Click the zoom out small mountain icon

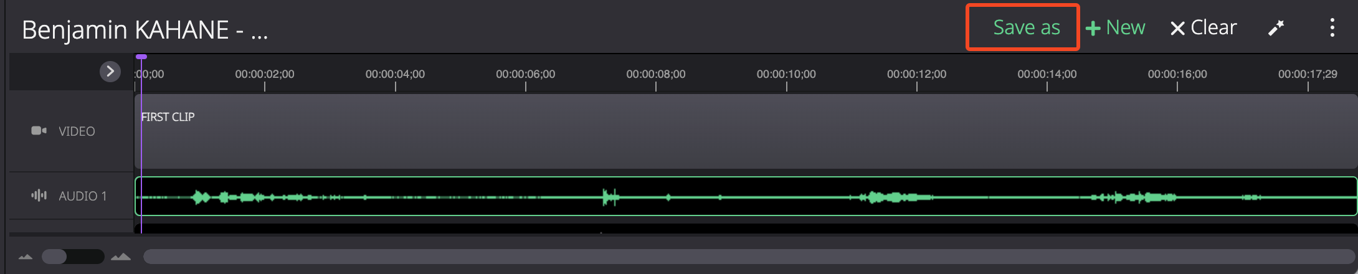[x=26, y=257]
